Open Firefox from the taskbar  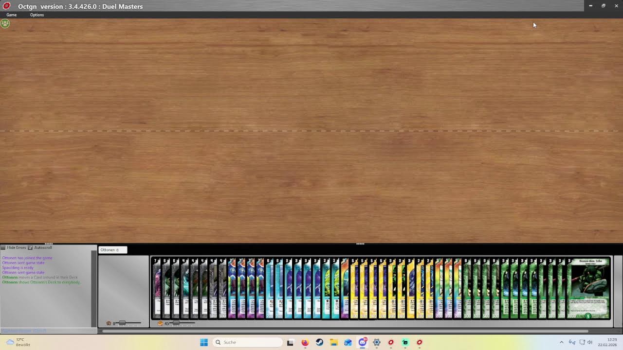[305, 342]
